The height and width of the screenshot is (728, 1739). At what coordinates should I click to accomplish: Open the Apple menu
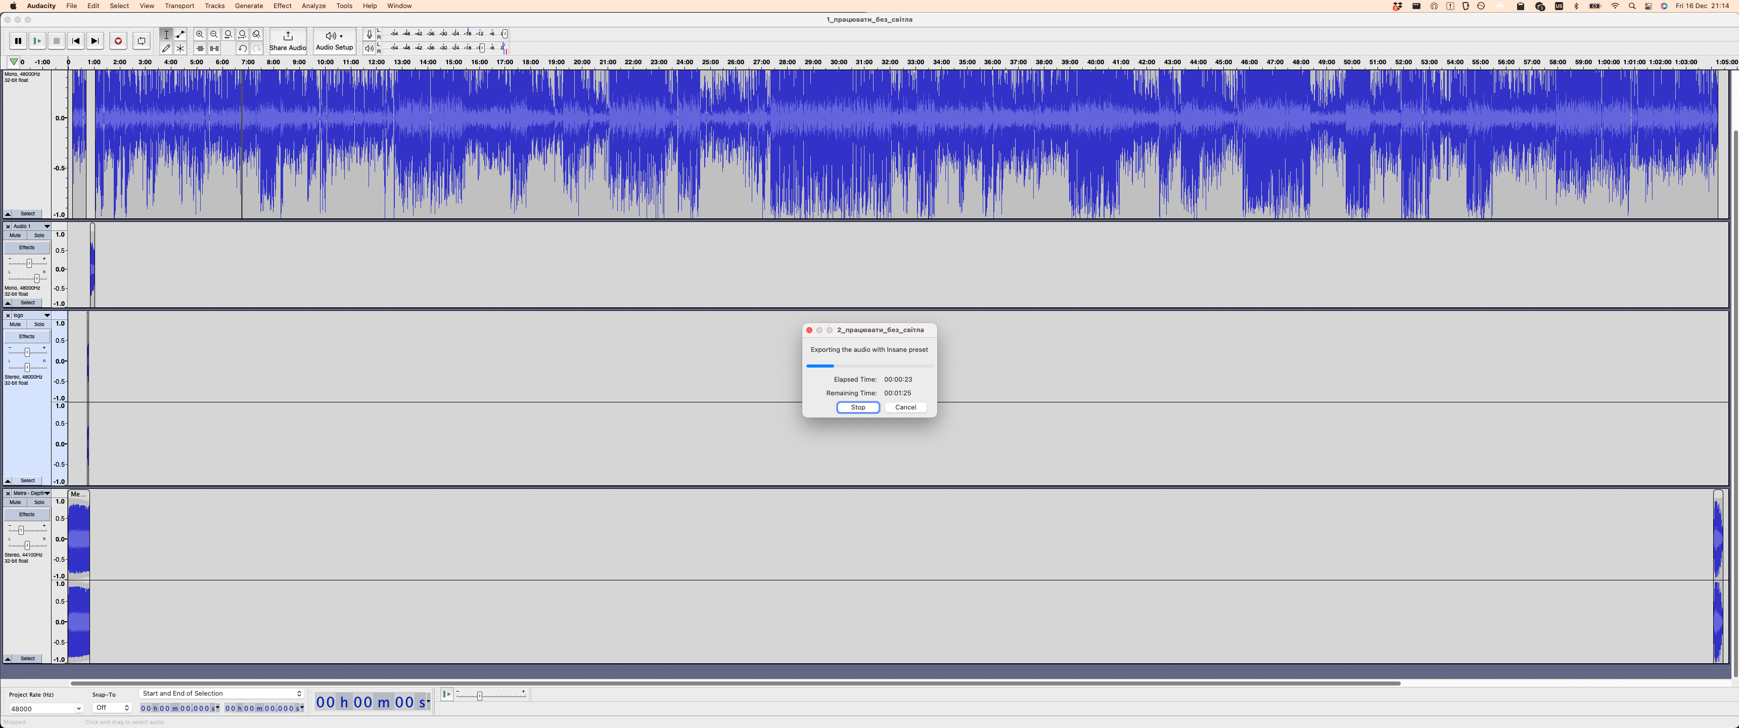point(13,6)
